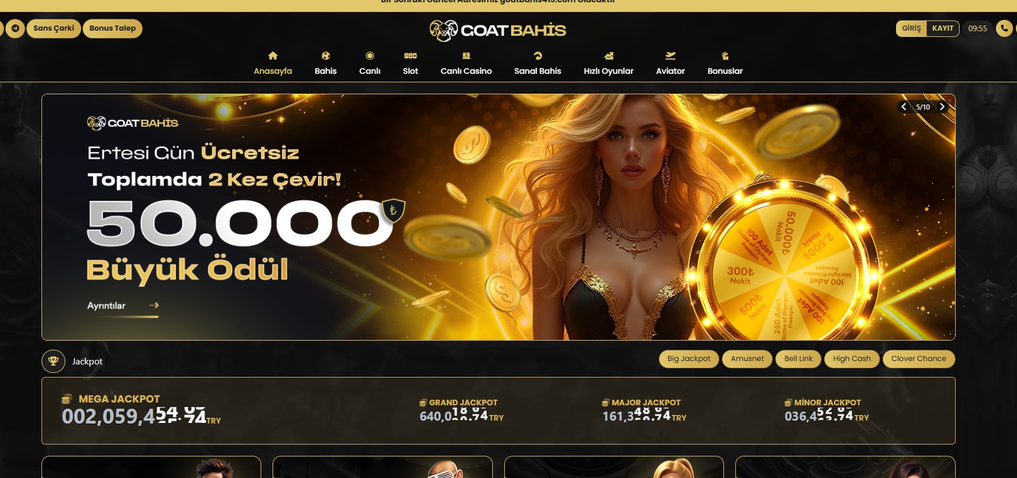The width and height of the screenshot is (1017, 478).
Task: Open the Aviator plane icon
Action: coord(671,56)
